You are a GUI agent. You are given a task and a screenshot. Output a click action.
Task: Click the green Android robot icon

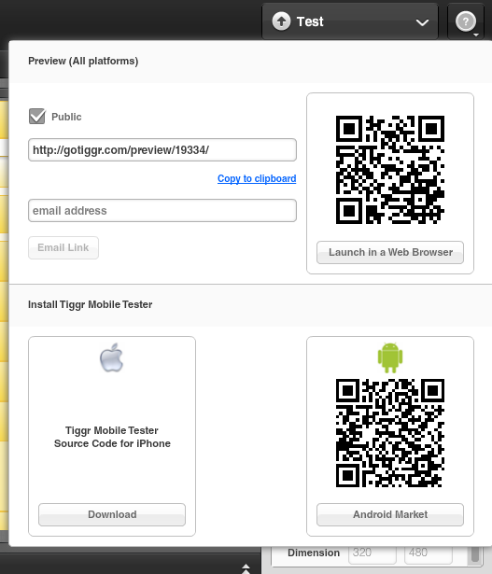(390, 357)
